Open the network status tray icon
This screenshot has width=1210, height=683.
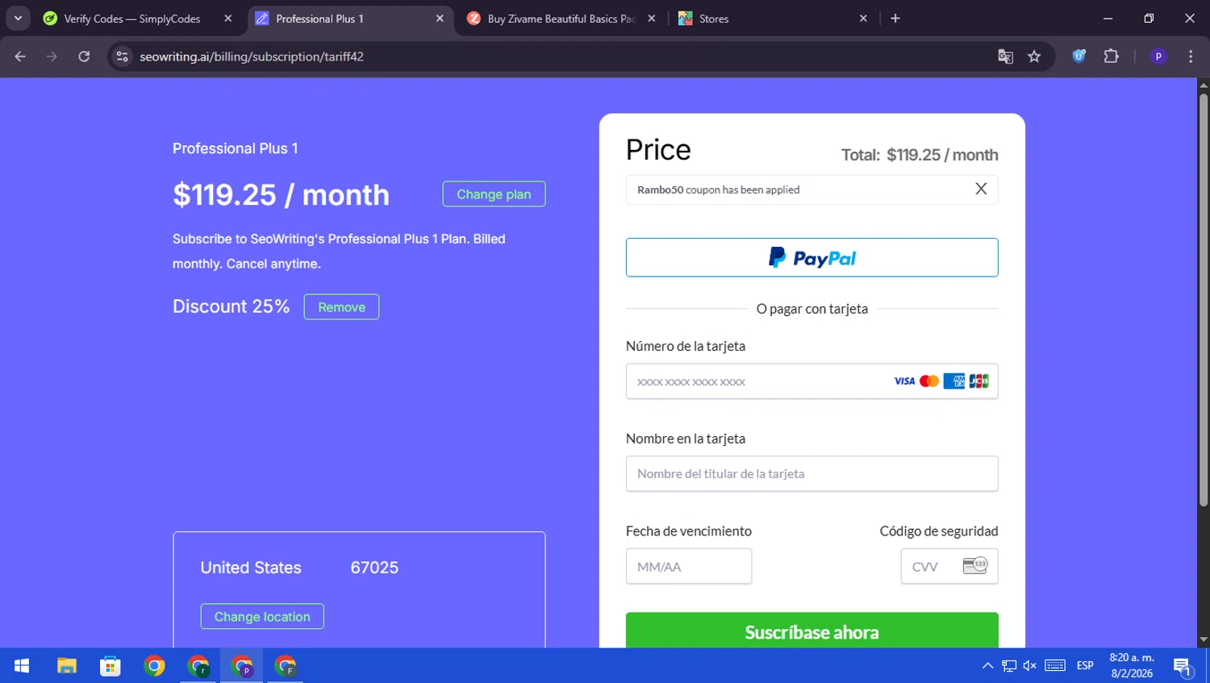(1009, 666)
